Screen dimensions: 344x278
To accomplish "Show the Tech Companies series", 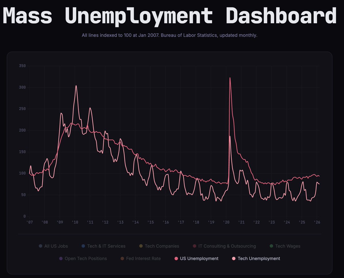I will [159, 246].
